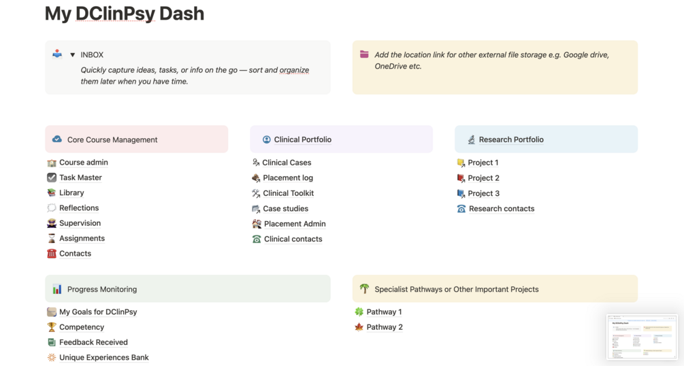Click the pink folder icon in yellow callout
The height and width of the screenshot is (366, 684).
(364, 54)
